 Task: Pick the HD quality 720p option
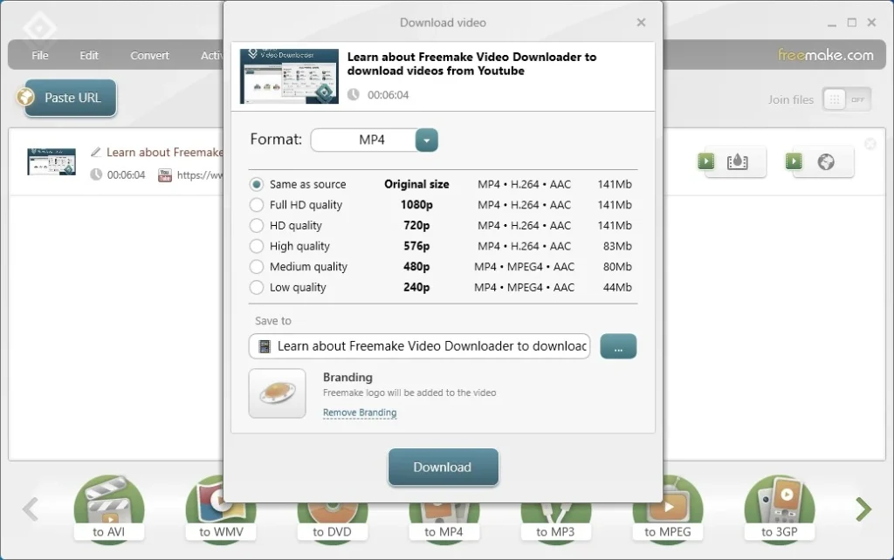[x=257, y=225]
